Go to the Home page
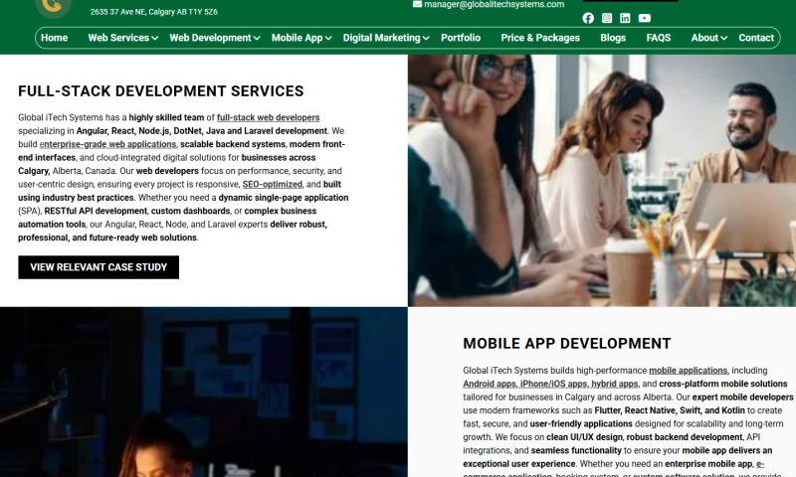The image size is (796, 477). click(55, 38)
